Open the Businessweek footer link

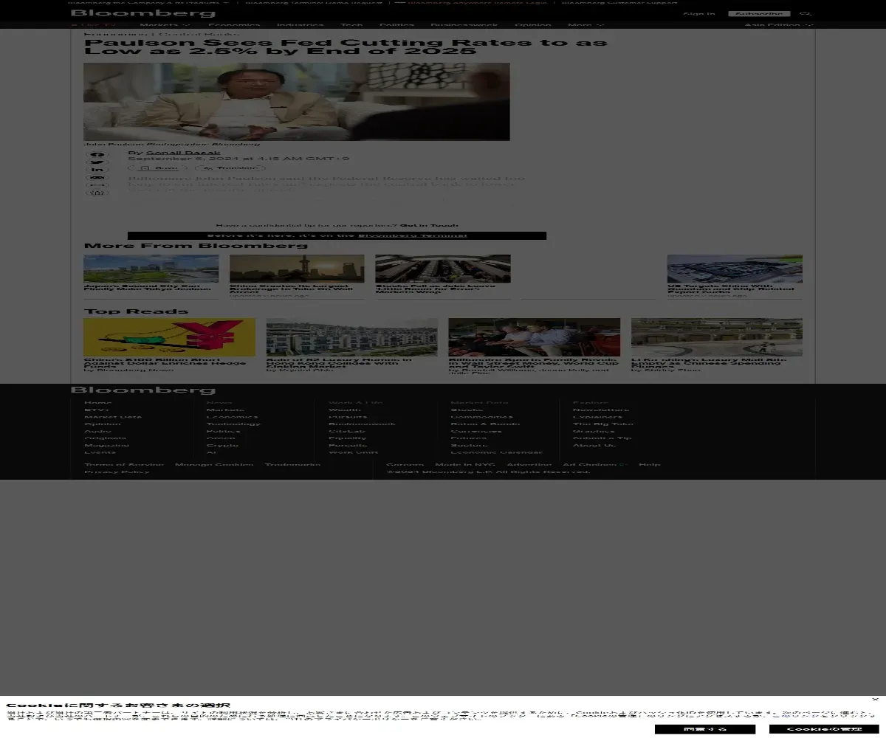[362, 424]
